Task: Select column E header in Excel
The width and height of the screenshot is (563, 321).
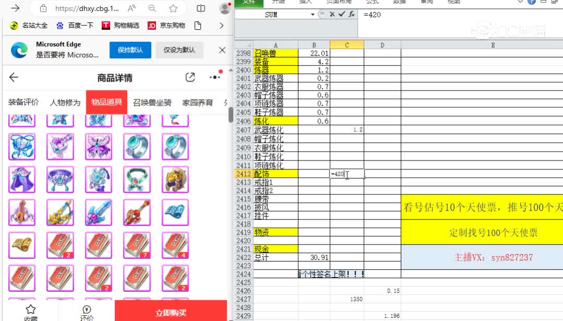Action: point(493,45)
